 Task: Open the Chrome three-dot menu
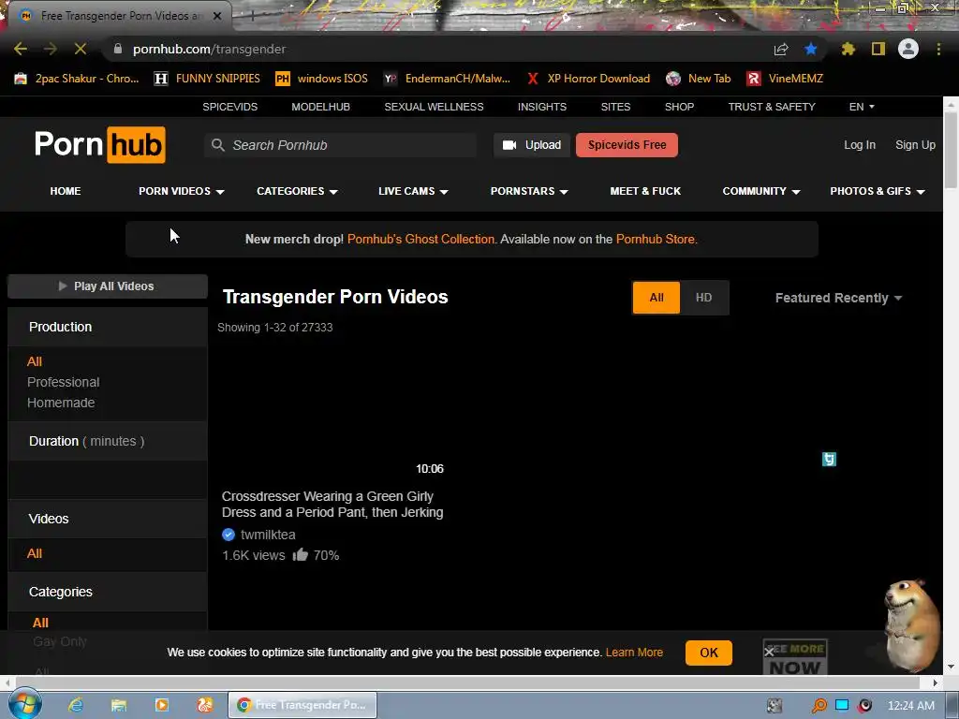[x=938, y=49]
